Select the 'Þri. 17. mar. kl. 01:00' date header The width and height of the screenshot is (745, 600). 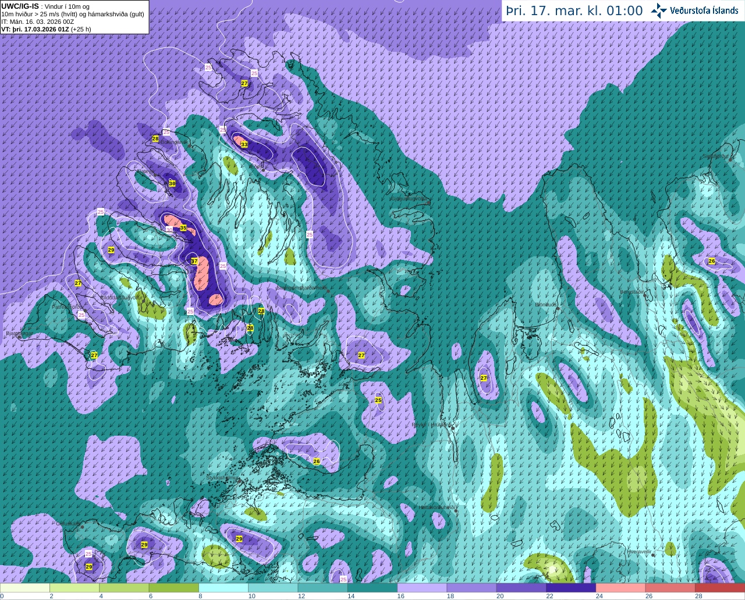tap(574, 11)
